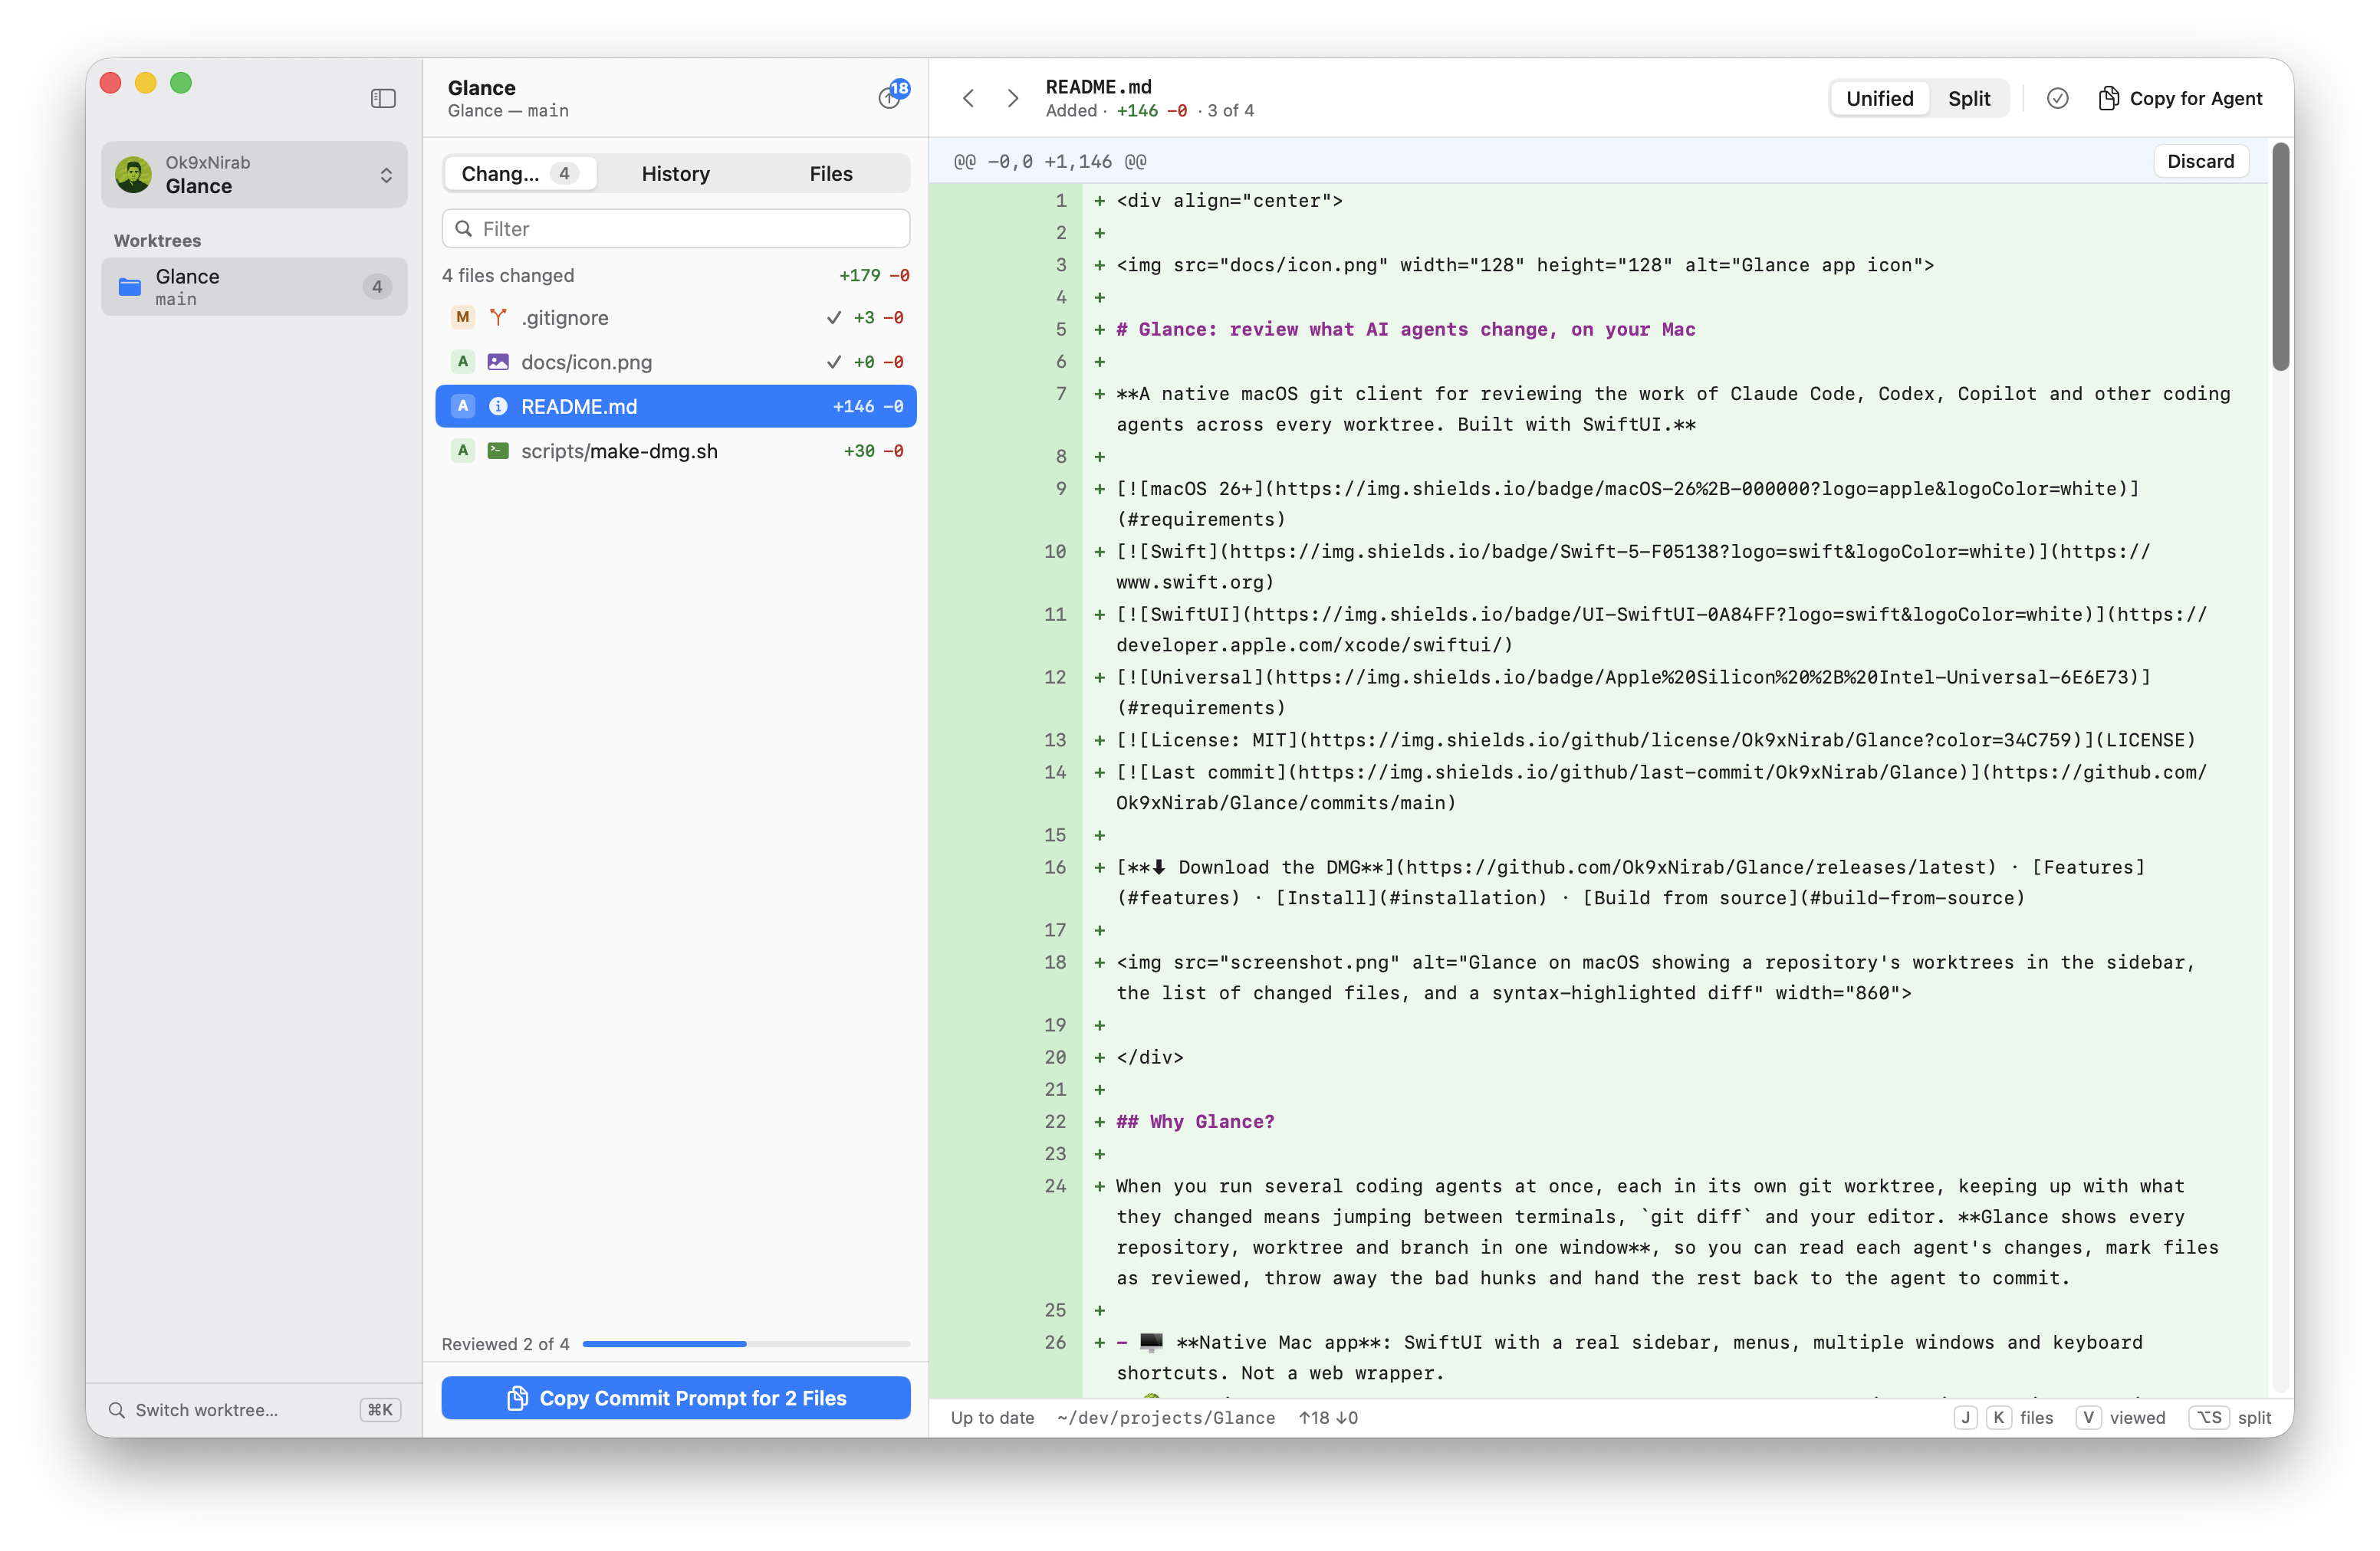Viewport: 2380px width, 1551px height.
Task: Open the Ok9xNirab Glance repository switcher
Action: 254,175
